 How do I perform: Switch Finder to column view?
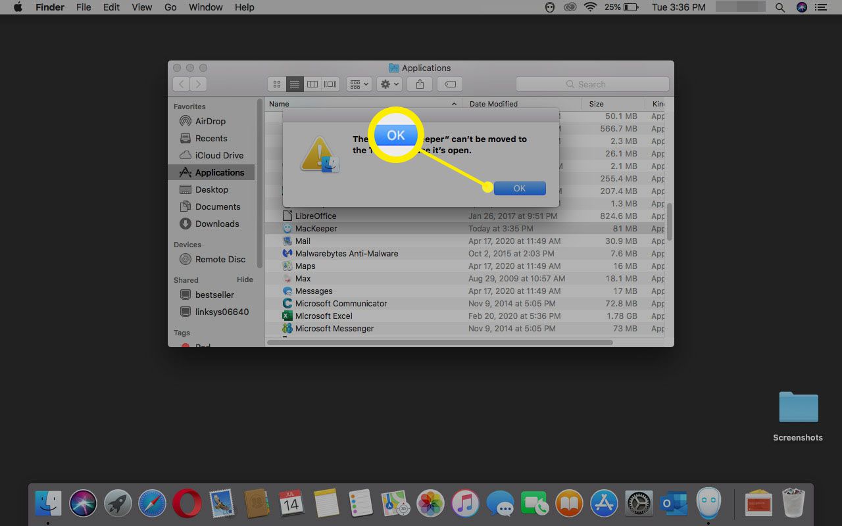[312, 84]
